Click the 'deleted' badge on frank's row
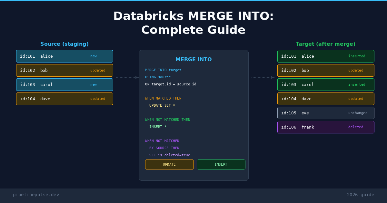This screenshot has width=387, height=203. pos(356,127)
